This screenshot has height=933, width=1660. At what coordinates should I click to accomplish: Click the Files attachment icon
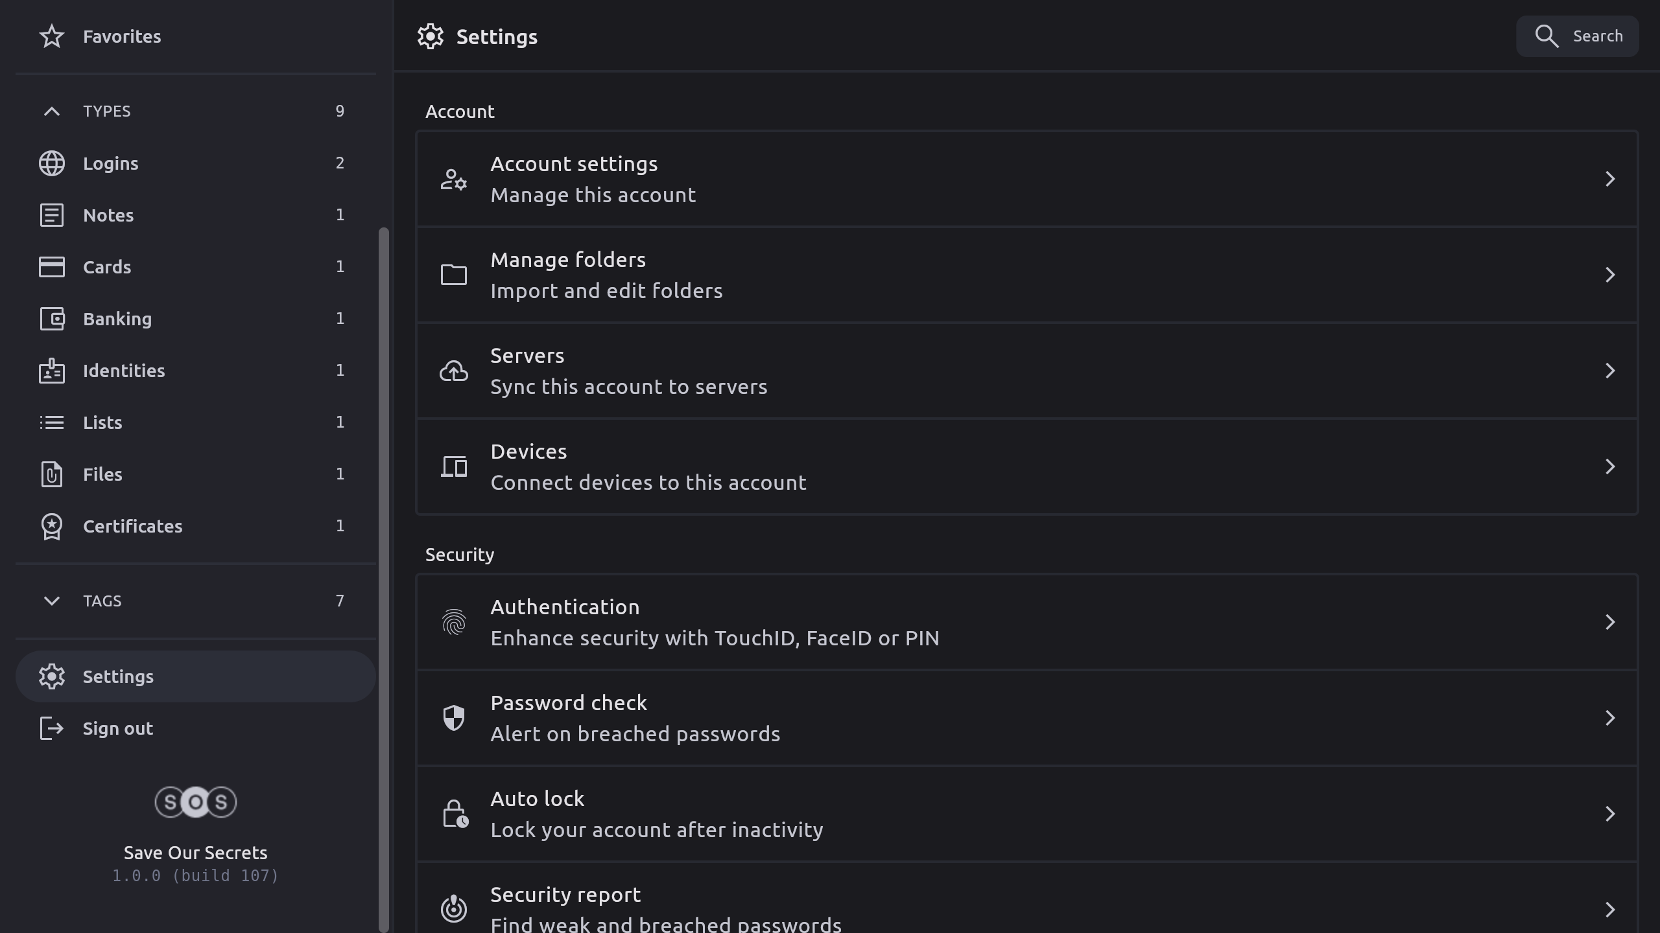[52, 474]
